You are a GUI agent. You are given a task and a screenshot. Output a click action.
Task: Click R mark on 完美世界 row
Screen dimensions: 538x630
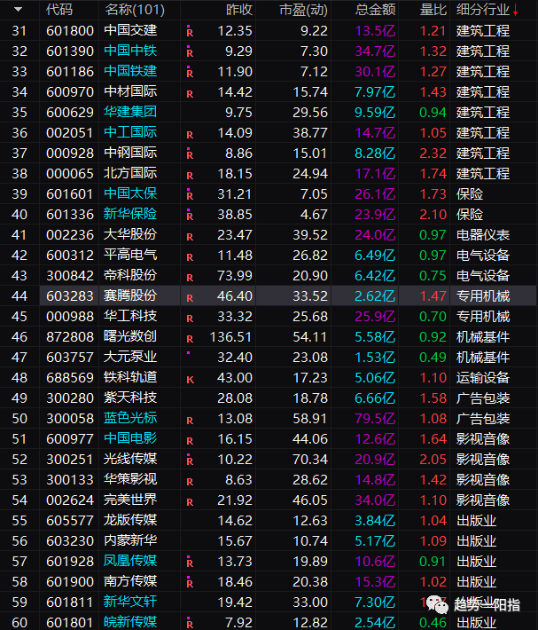coord(190,502)
